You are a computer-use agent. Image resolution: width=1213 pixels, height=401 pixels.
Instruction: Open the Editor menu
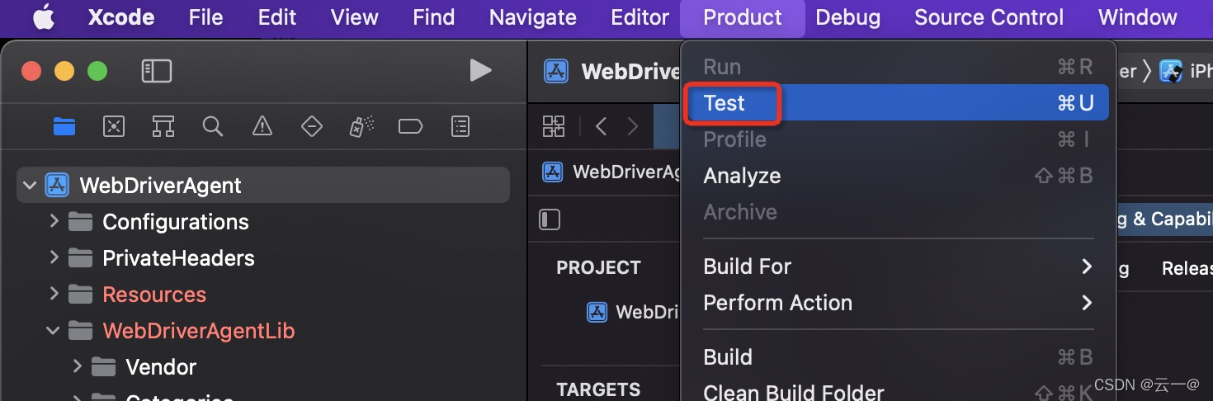tap(640, 17)
